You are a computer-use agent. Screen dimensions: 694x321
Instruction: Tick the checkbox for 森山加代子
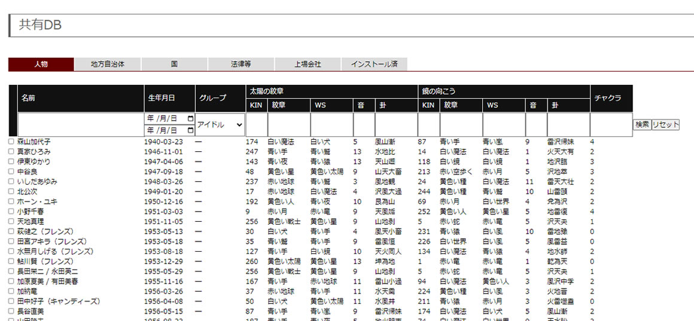pos(11,142)
